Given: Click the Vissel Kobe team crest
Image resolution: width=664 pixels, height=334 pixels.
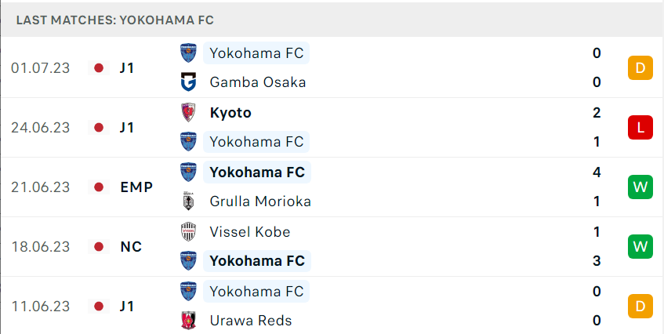Looking at the screenshot, I should (188, 232).
